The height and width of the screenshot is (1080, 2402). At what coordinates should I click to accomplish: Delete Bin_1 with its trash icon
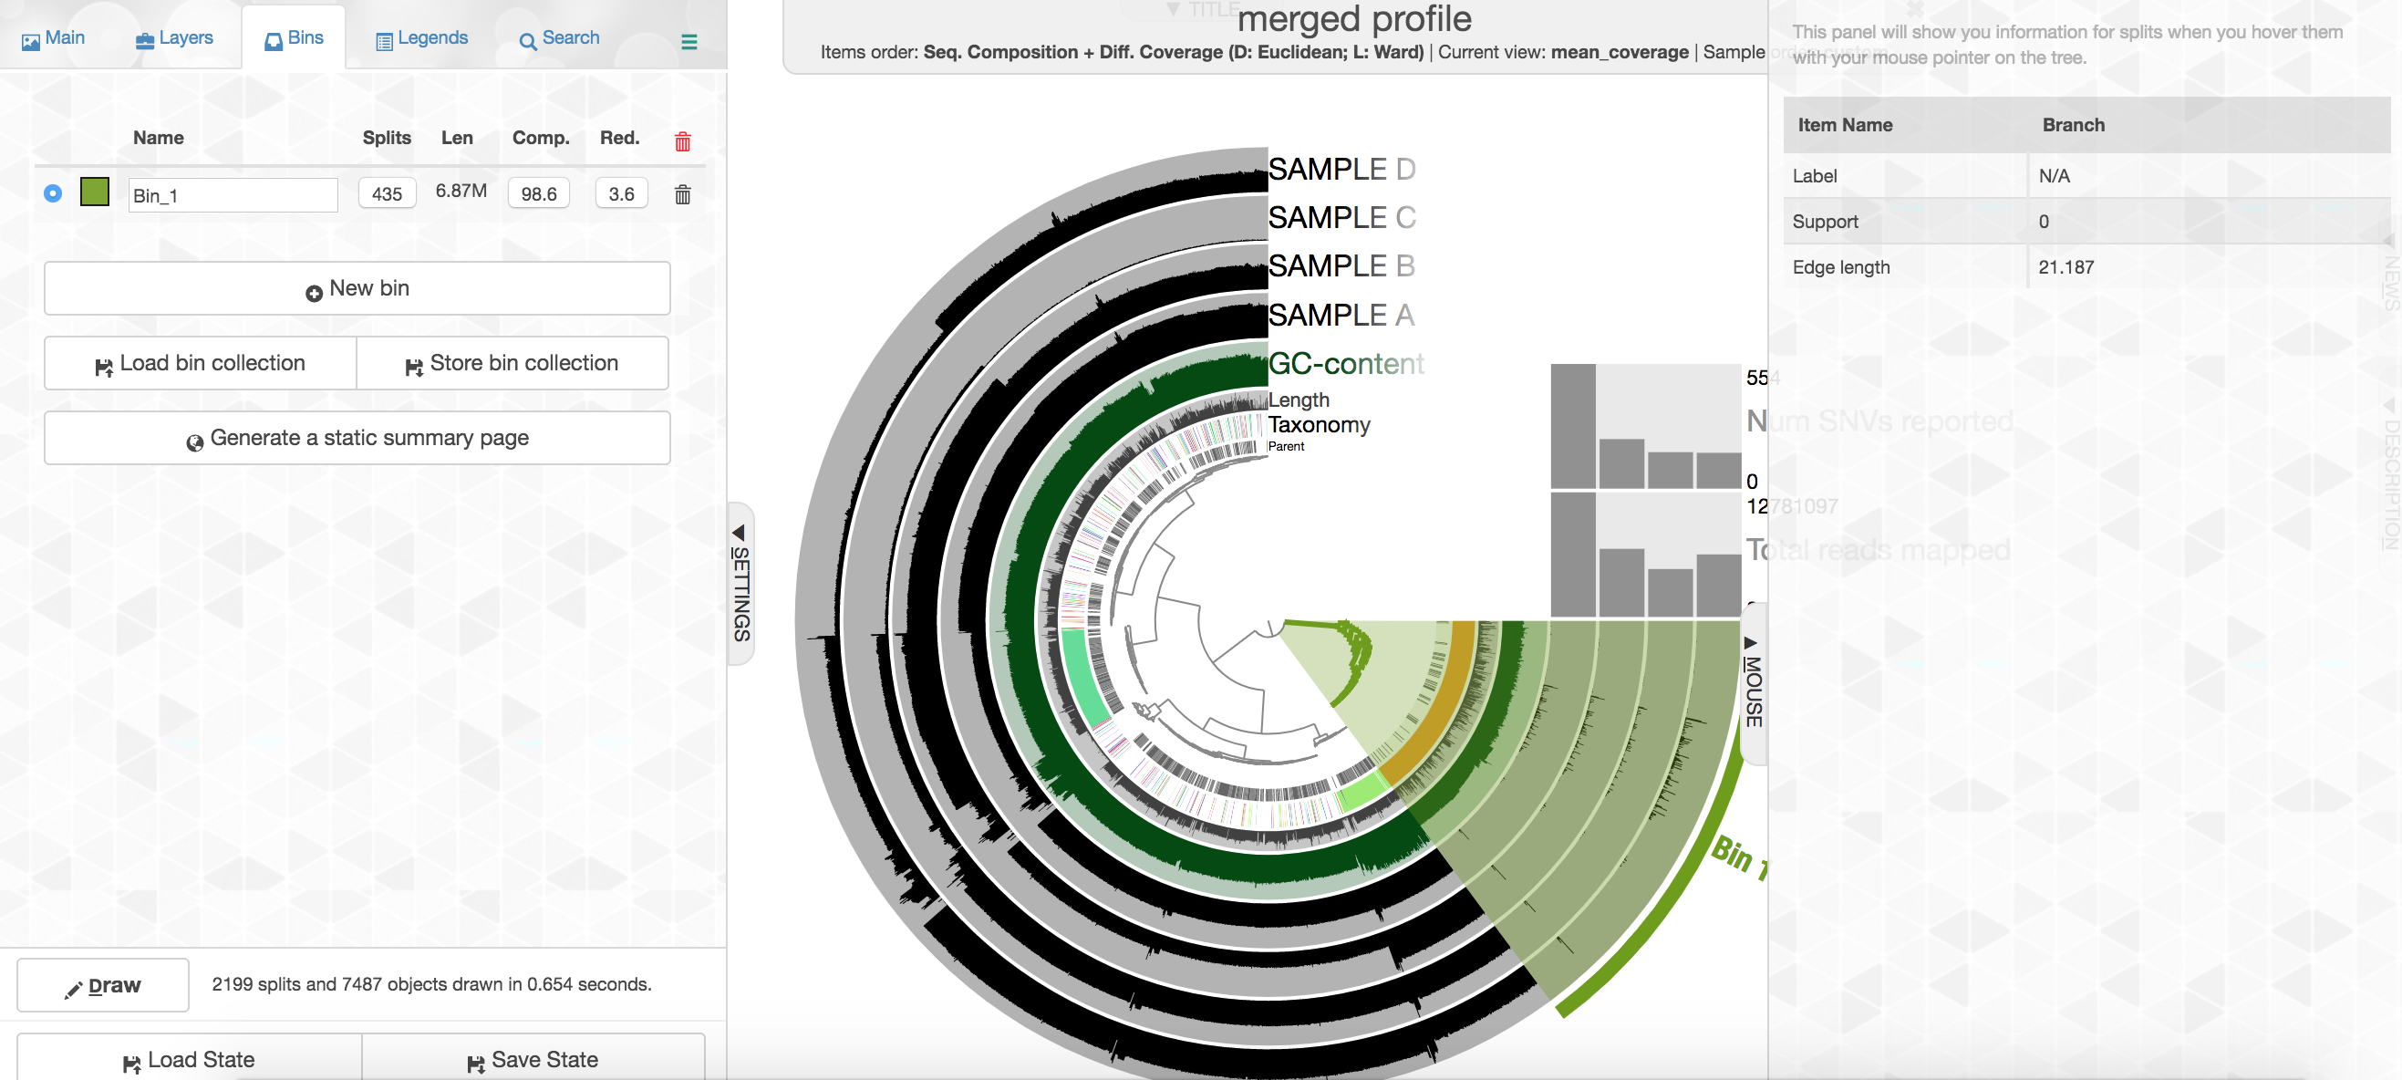682,194
